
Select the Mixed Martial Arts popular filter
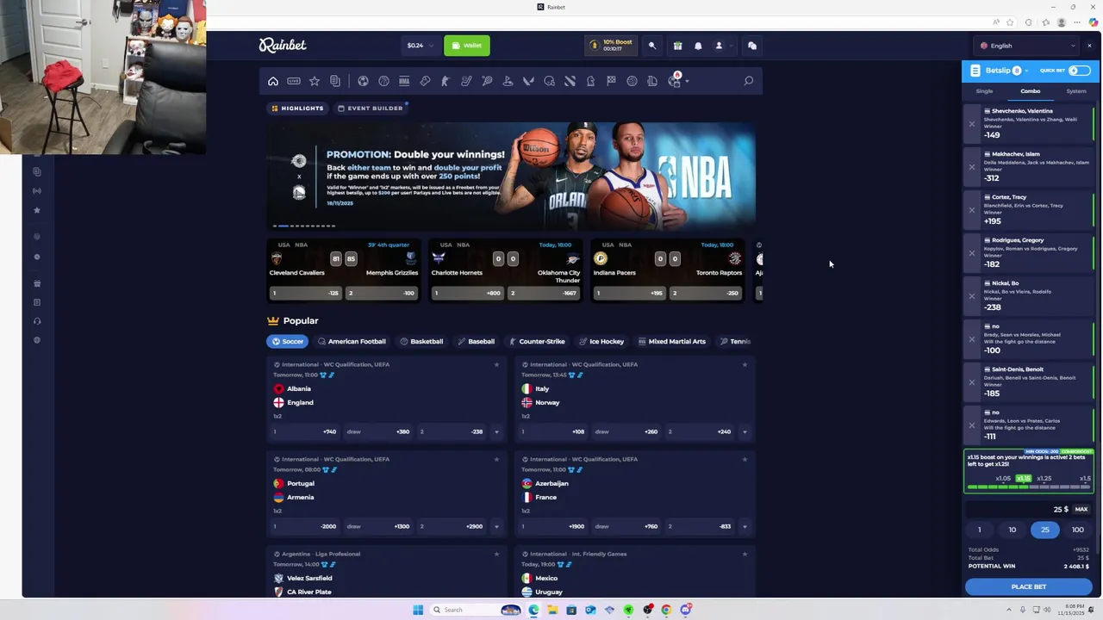[x=671, y=342]
